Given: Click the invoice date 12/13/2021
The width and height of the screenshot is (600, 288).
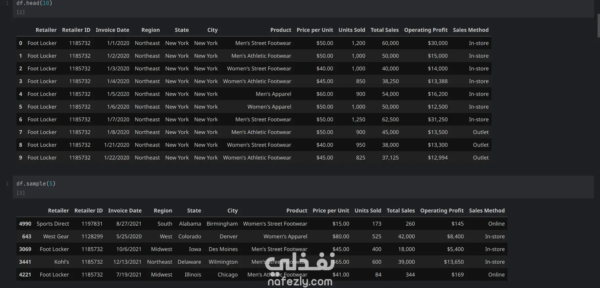Looking at the screenshot, I should [x=127, y=262].
